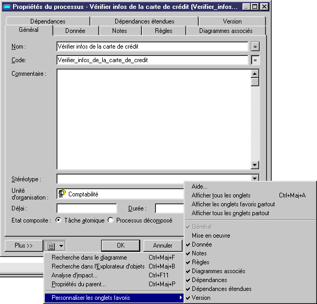This screenshot has height=304, width=317.
Task: Click the equals button beside Nom field
Action: [x=255, y=46]
